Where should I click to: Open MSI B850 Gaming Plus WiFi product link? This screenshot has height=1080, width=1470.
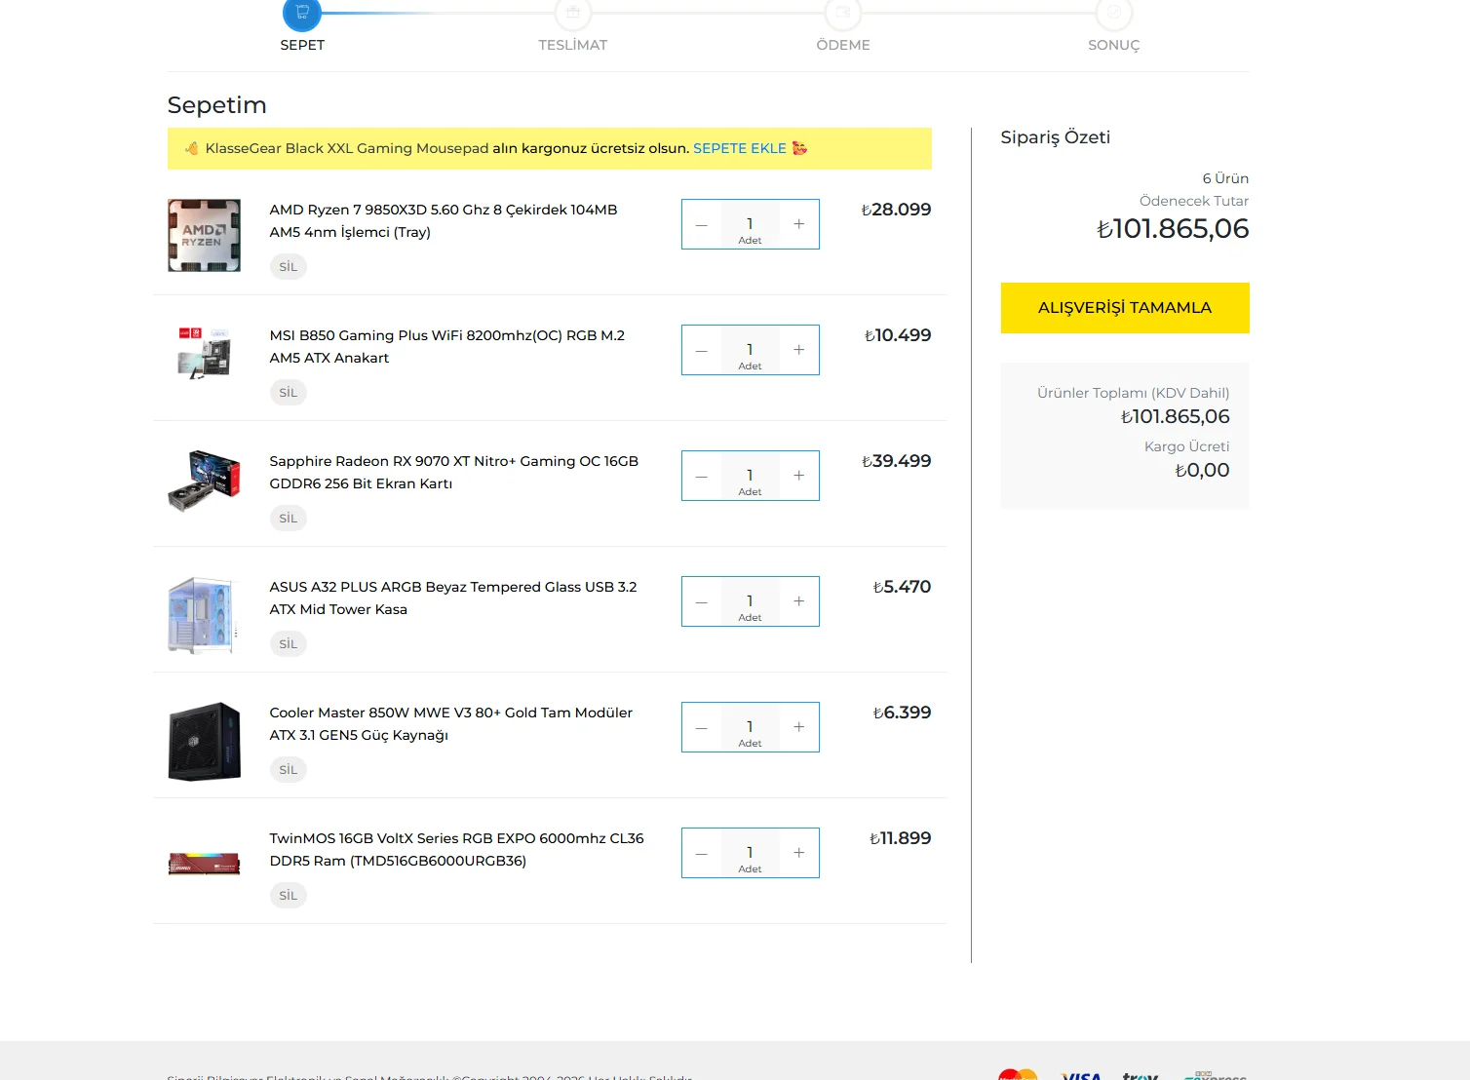click(x=447, y=347)
